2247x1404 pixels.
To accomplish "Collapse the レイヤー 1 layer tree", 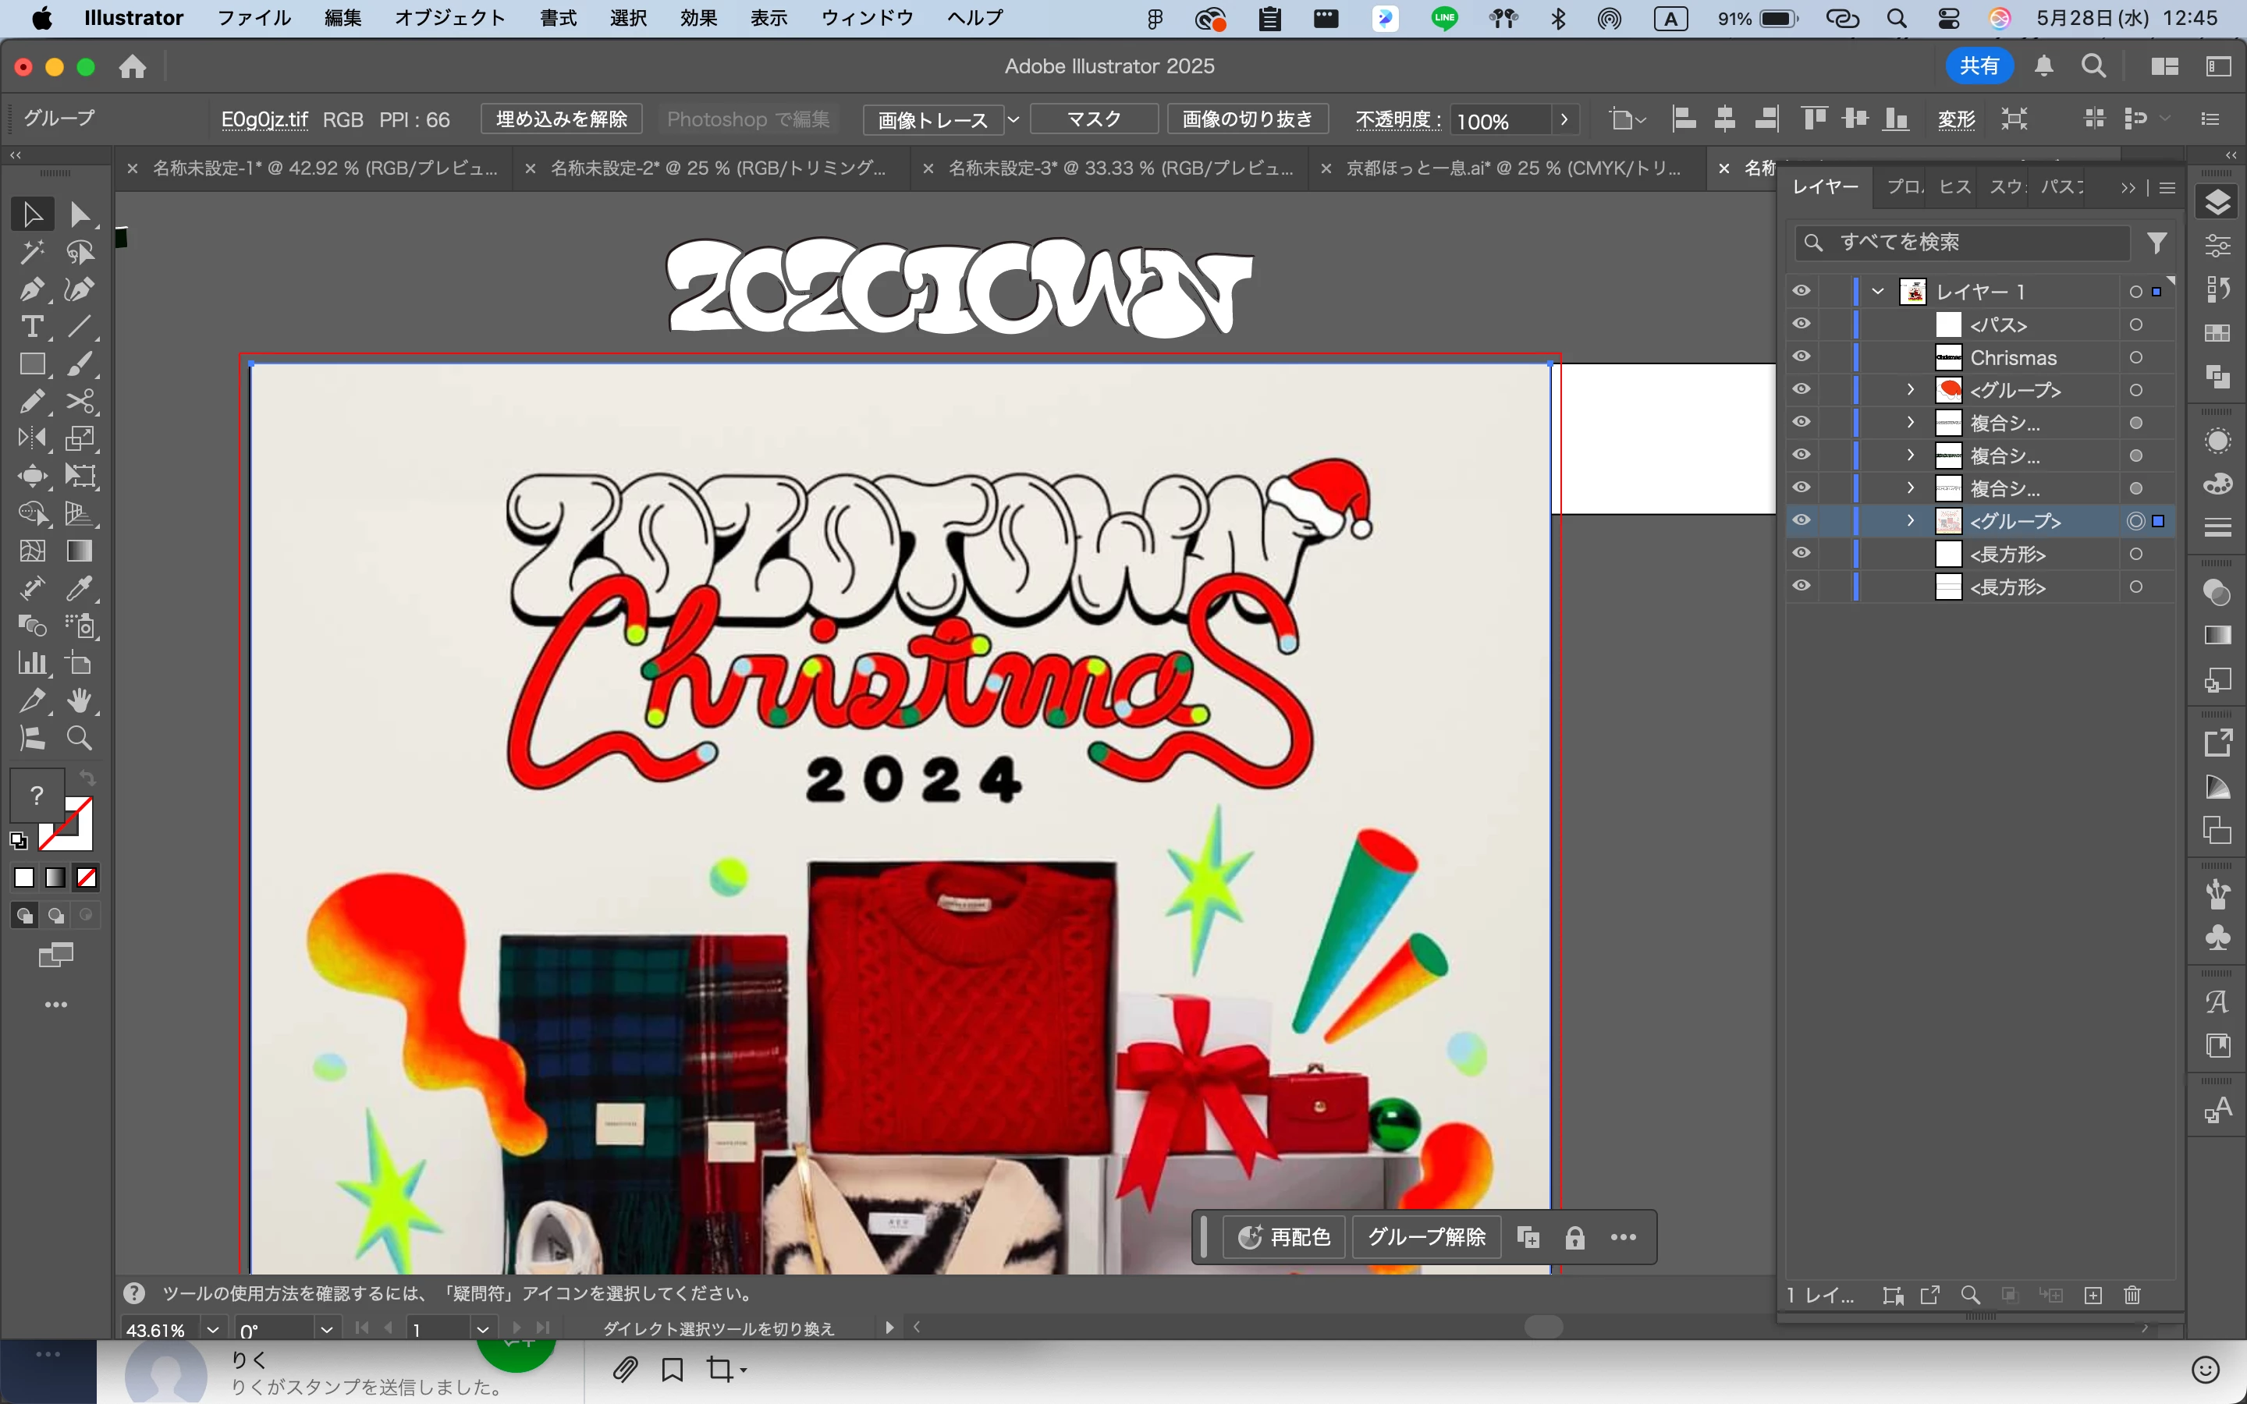I will (x=1877, y=291).
